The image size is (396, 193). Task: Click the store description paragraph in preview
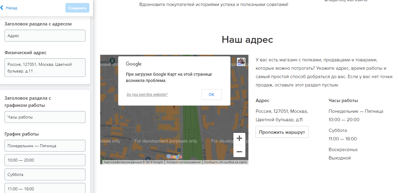324,72
